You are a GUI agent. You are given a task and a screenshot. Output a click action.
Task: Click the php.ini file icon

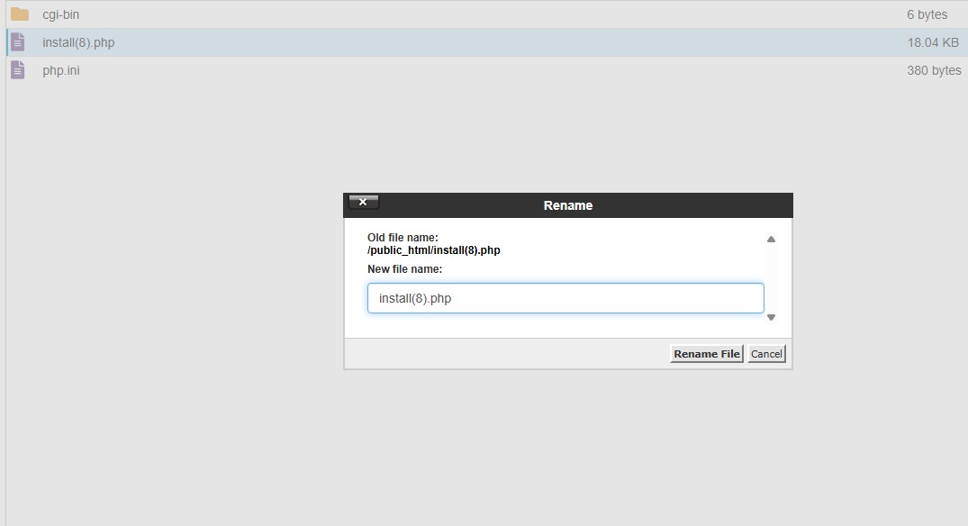[18, 70]
